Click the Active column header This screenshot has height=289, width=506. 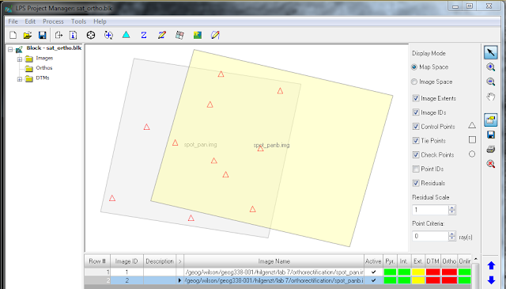(373, 261)
